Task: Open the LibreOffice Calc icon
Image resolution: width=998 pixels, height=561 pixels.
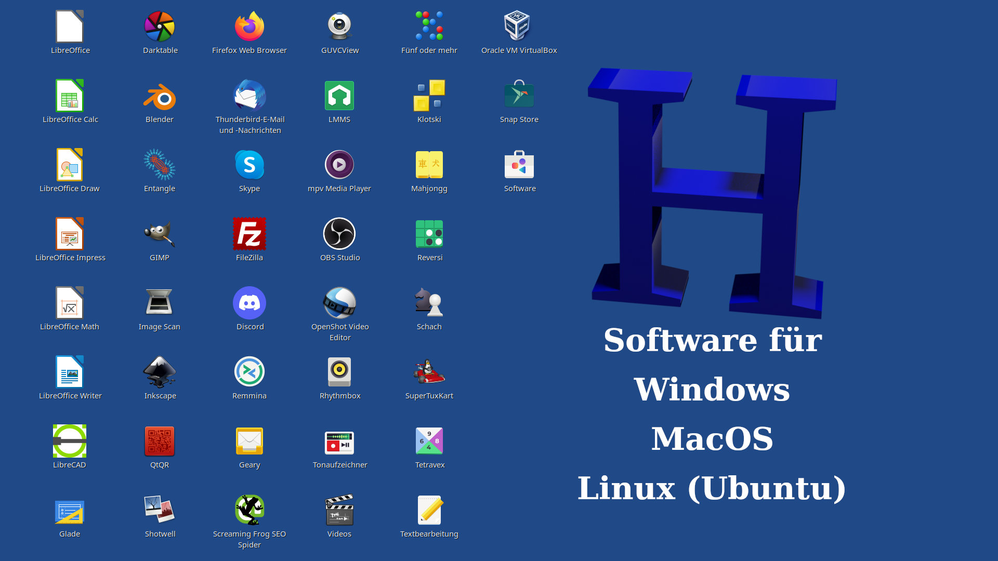Action: [x=70, y=96]
